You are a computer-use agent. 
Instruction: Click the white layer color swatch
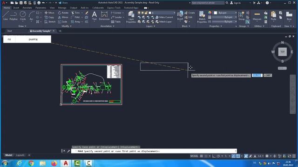tap(150, 13)
